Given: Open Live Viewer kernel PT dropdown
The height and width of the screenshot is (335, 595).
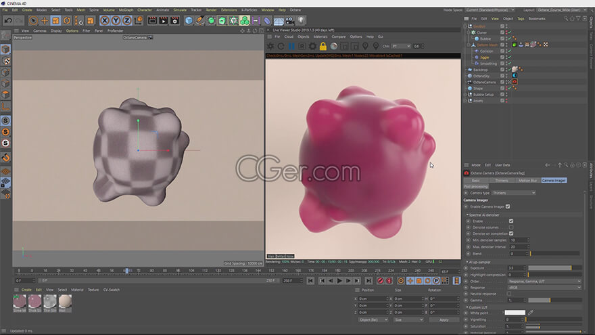Looking at the screenshot, I should 401,46.
